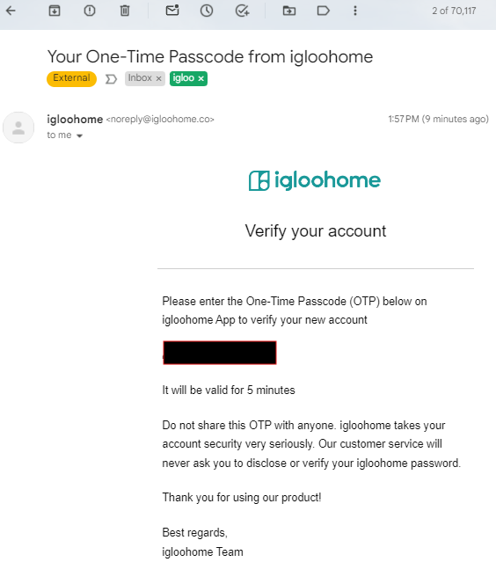The image size is (496, 584).
Task: Click the igloohome sender name
Action: pyautogui.click(x=75, y=120)
